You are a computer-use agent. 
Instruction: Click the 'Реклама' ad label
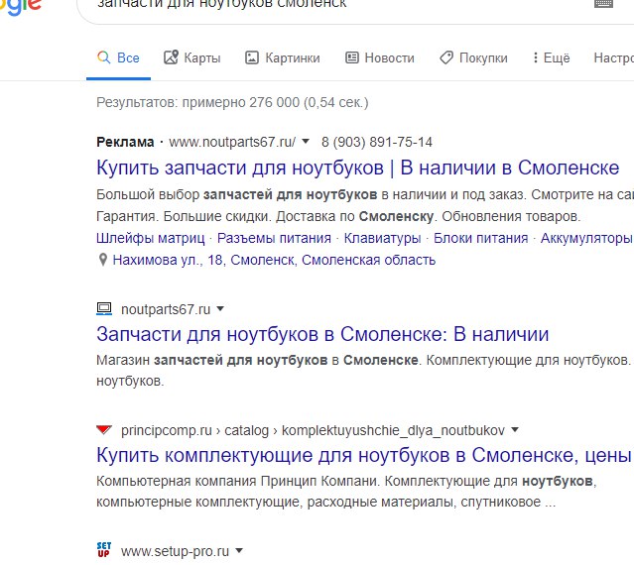coord(125,142)
